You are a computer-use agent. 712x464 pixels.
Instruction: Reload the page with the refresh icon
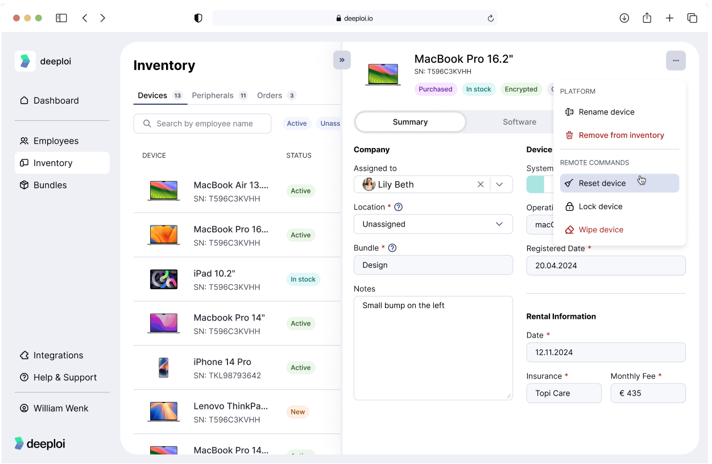(491, 18)
